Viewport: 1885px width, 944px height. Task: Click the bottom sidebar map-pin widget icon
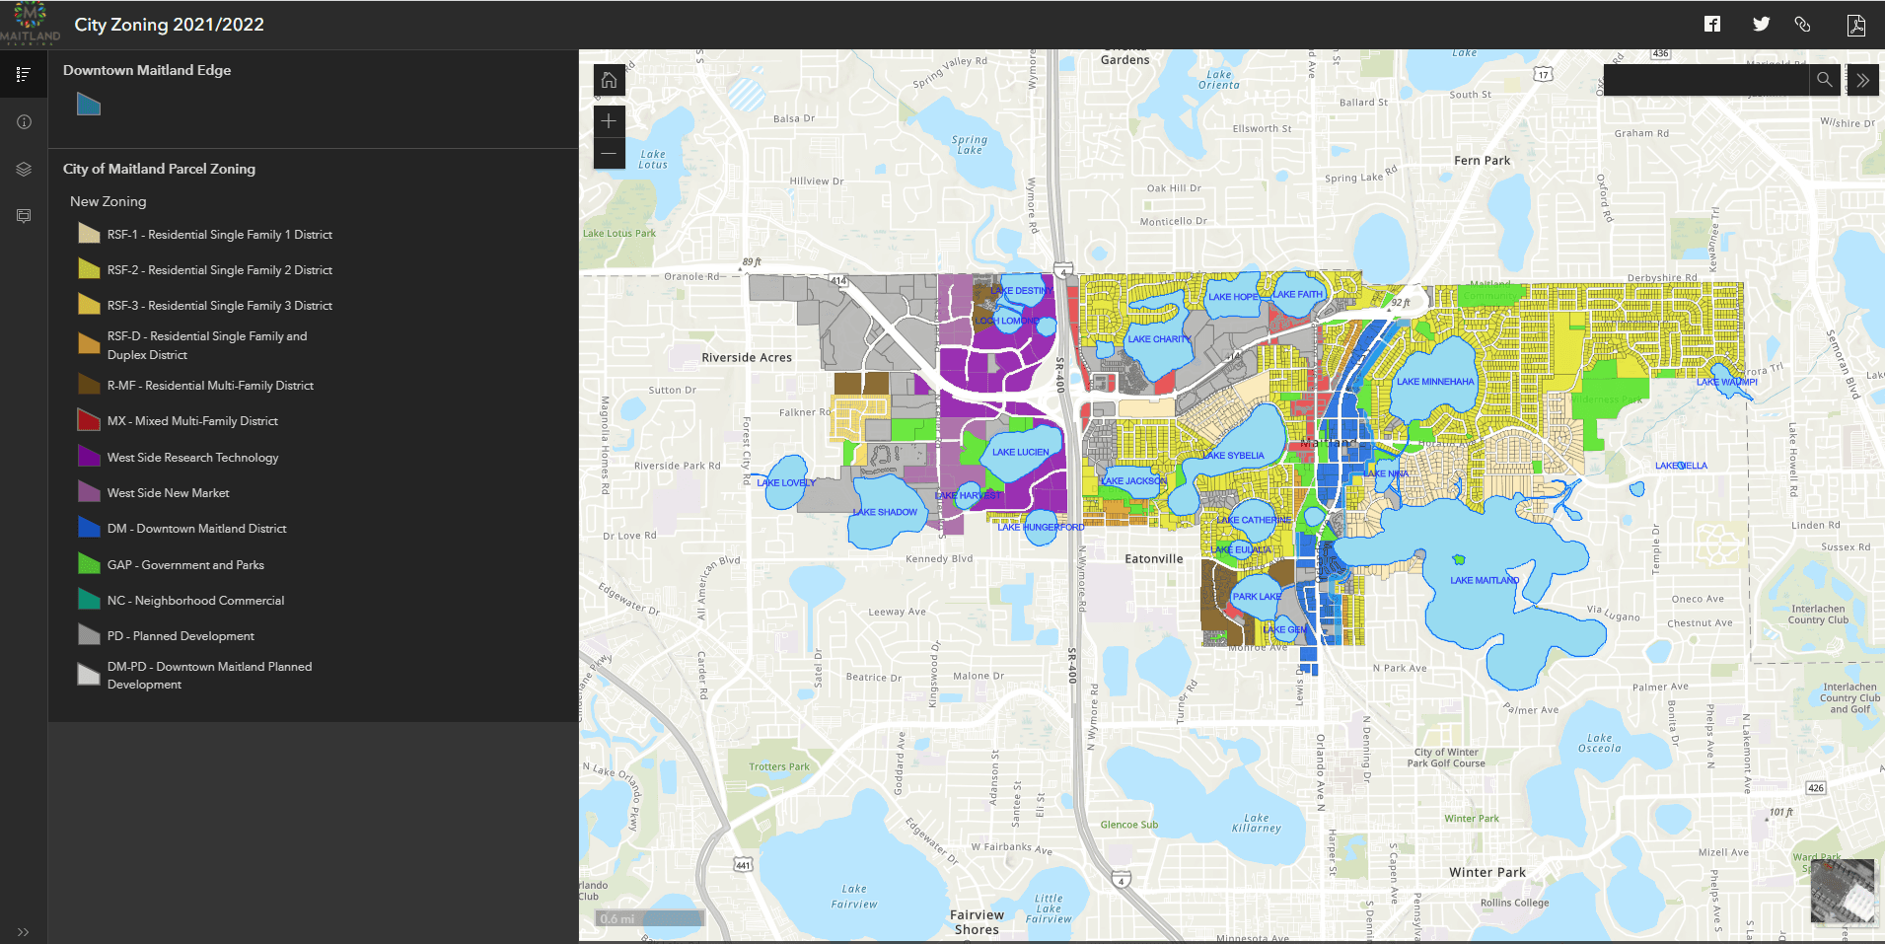coord(23,216)
